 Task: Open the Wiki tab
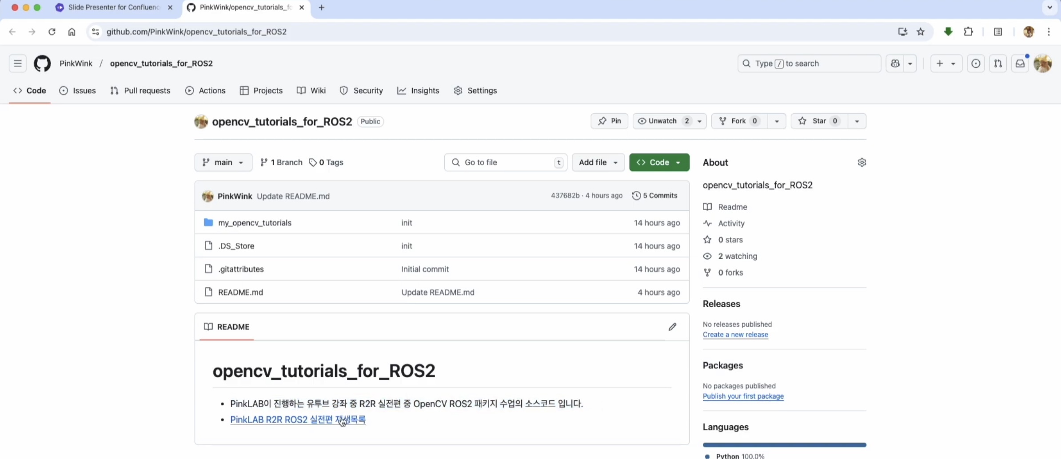coord(311,91)
